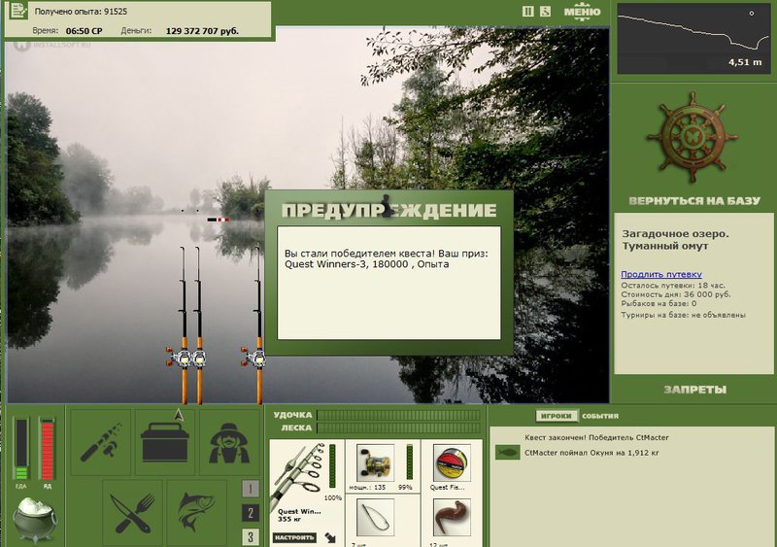Click the seated angler icon beside pause
Image resolution: width=777 pixels, height=547 pixels.
(x=545, y=11)
